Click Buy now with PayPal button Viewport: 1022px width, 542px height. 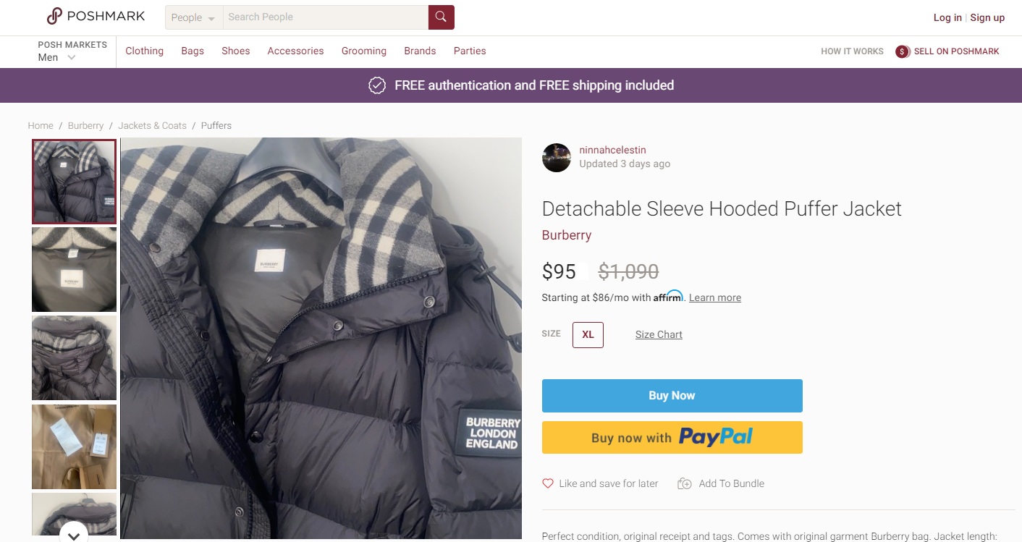[672, 437]
